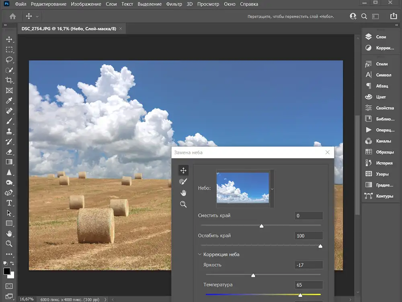
Task: Select the Zoom tool in the Замена неба dialog
Action: 183,204
